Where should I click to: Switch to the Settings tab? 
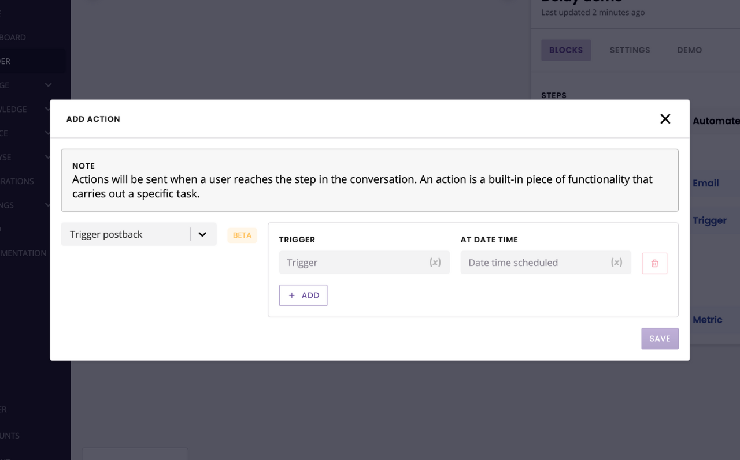coord(630,50)
